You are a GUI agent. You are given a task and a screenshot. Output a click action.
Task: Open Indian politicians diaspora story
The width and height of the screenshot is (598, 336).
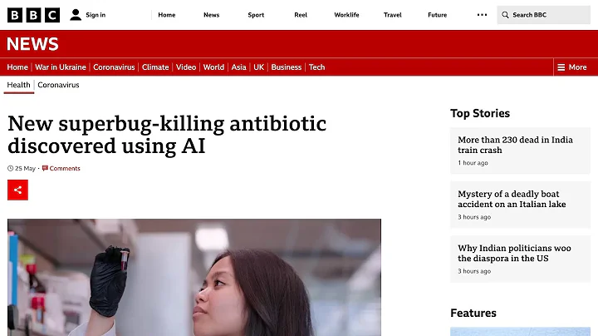pyautogui.click(x=514, y=253)
